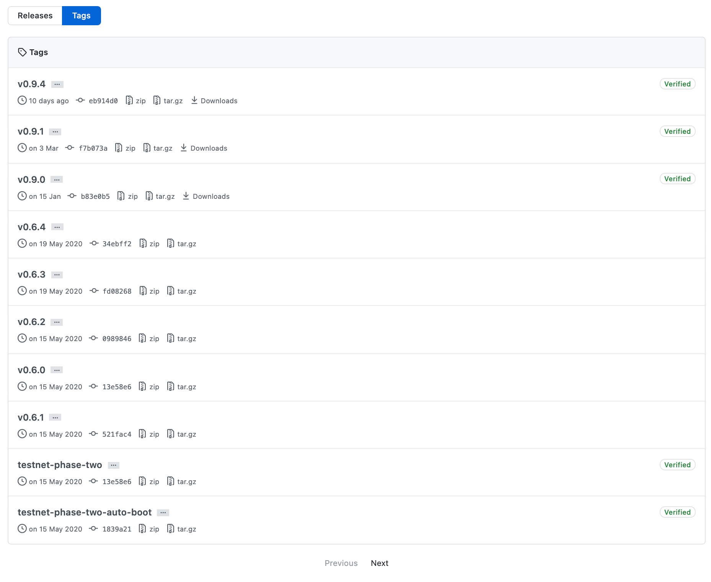Click the commit icon beside b83e0b5
The width and height of the screenshot is (711, 582).
[72, 196]
